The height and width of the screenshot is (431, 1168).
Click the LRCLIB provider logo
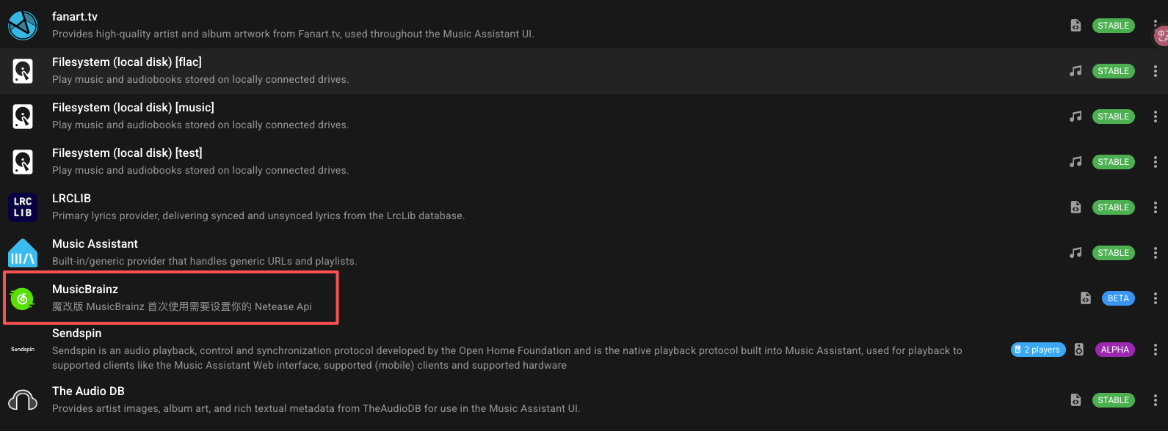tap(23, 207)
